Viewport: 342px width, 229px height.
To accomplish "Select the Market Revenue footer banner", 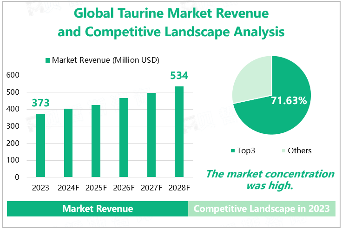I will [x=98, y=209].
